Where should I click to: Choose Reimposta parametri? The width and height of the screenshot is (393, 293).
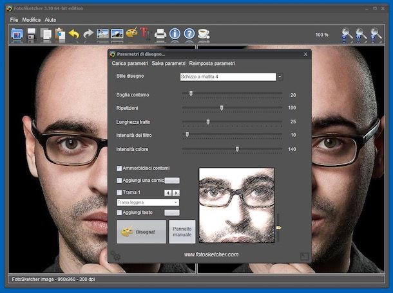pos(212,63)
